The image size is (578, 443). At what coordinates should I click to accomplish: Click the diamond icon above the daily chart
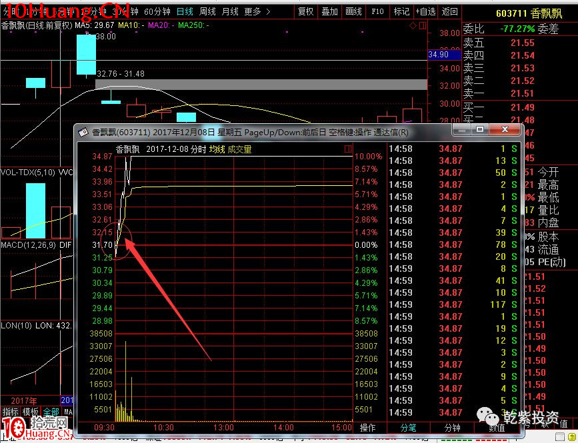coord(413,25)
